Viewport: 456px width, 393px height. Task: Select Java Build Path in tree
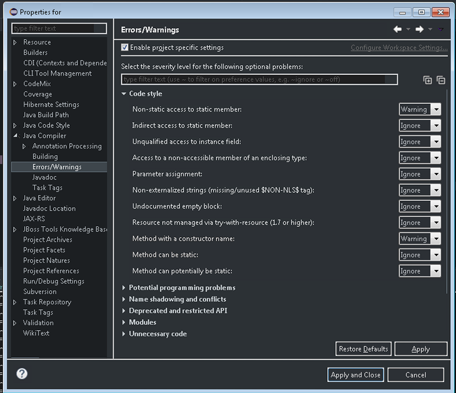tap(46, 115)
